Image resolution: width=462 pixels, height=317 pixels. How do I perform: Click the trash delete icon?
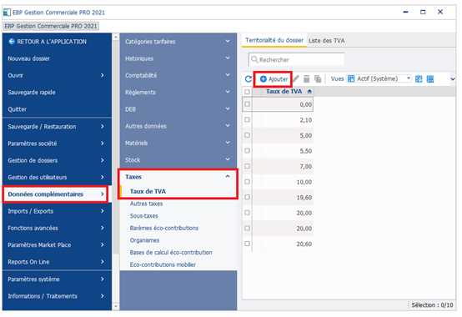coord(306,78)
